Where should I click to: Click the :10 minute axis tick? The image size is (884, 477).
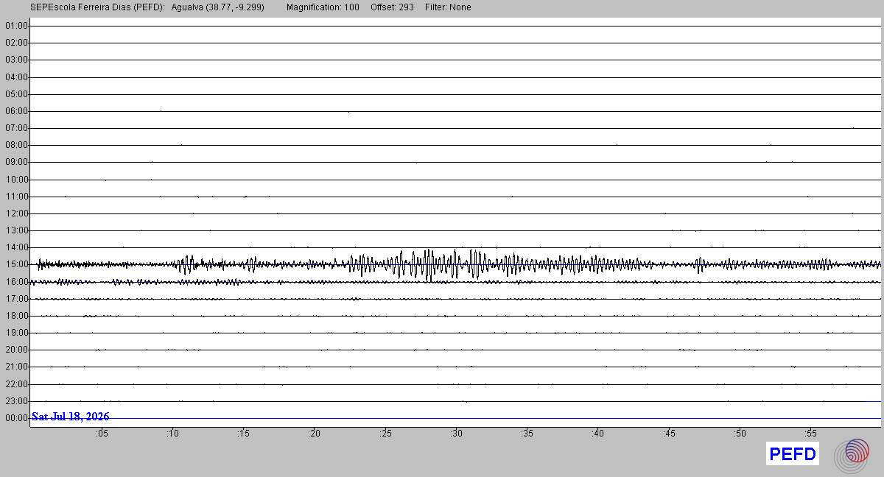point(172,434)
